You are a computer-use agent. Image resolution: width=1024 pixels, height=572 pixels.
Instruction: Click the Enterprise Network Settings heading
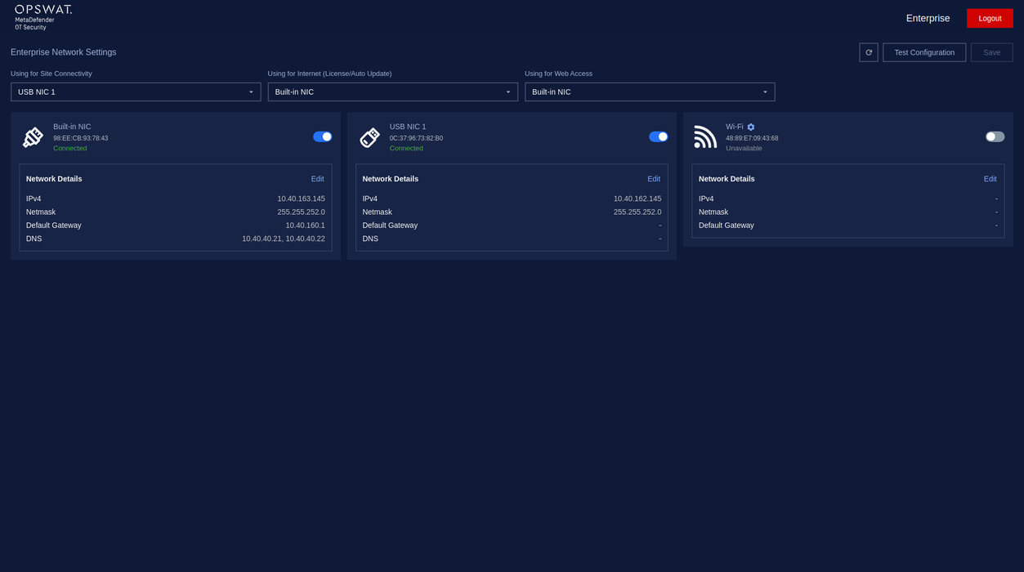(x=64, y=52)
